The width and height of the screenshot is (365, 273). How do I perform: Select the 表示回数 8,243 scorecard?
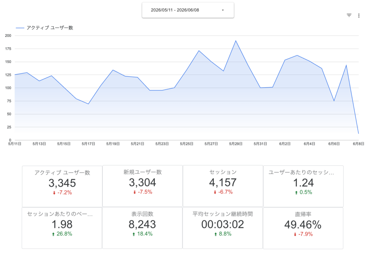pyautogui.click(x=142, y=228)
